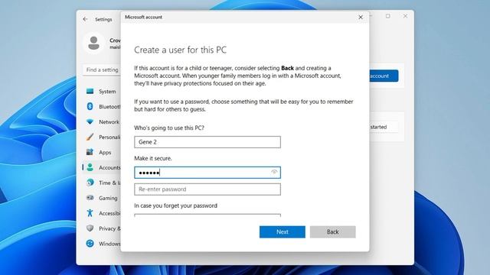Click the System label in sidebar
This screenshot has height=275, width=490.
tap(107, 92)
